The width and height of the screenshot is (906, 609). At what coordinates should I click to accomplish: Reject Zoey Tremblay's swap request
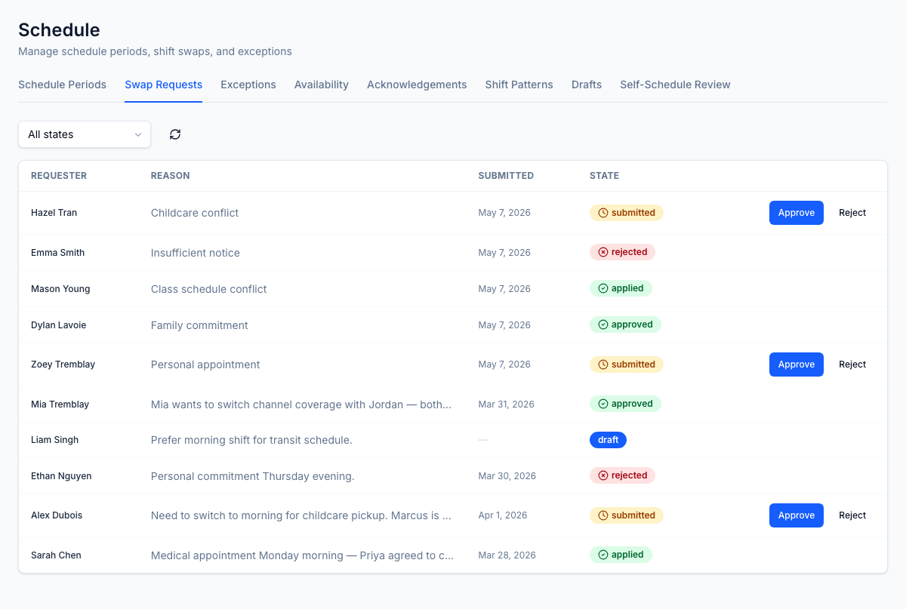[852, 364]
